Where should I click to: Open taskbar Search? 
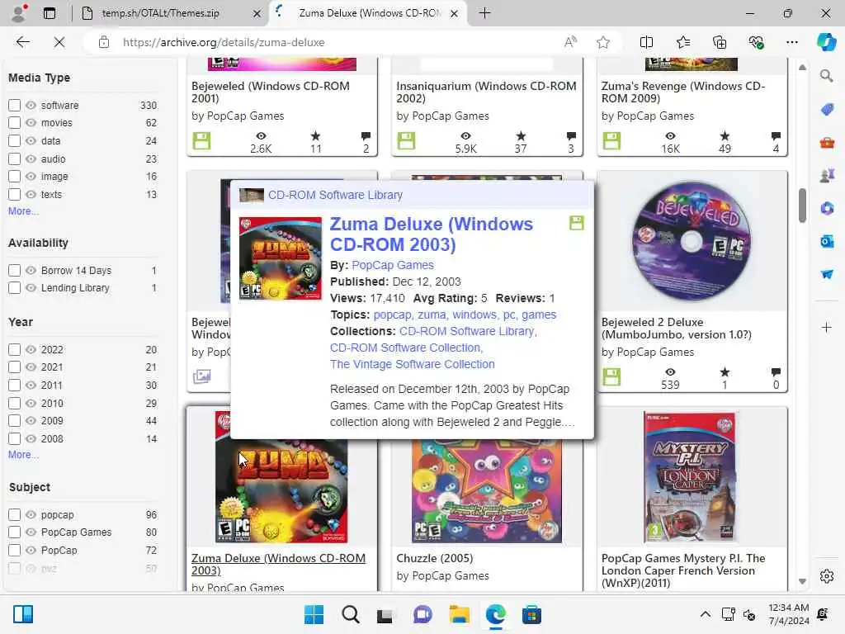coord(350,614)
